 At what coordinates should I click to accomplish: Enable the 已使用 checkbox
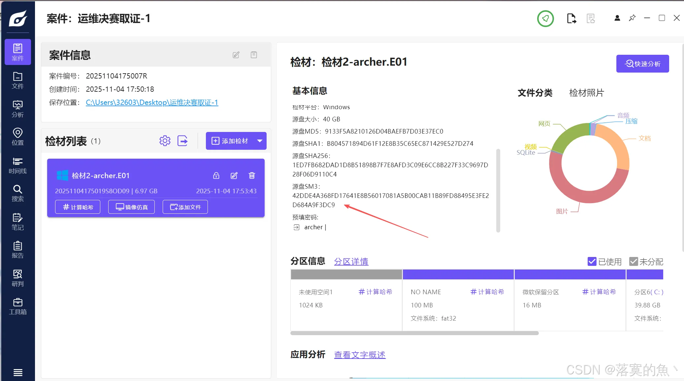[x=592, y=262]
